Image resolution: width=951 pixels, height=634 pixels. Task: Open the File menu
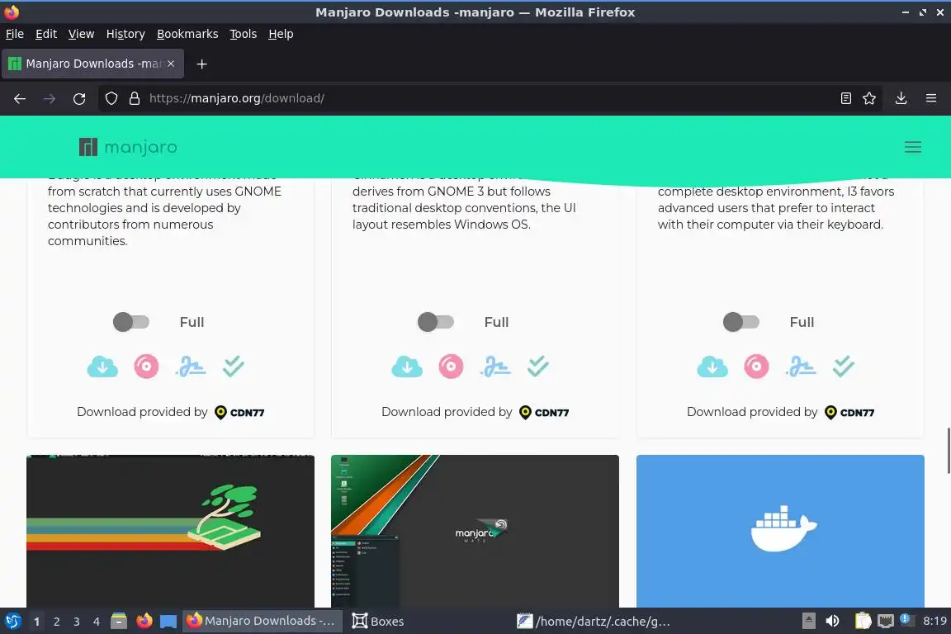[15, 34]
